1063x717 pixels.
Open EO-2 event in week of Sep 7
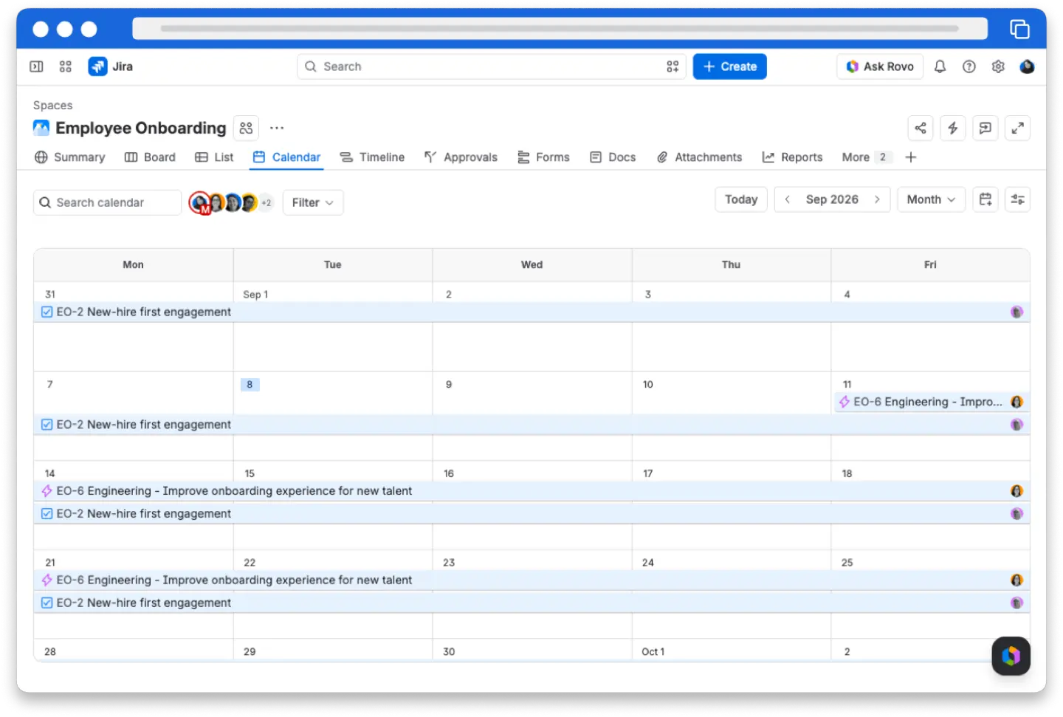[531, 425]
